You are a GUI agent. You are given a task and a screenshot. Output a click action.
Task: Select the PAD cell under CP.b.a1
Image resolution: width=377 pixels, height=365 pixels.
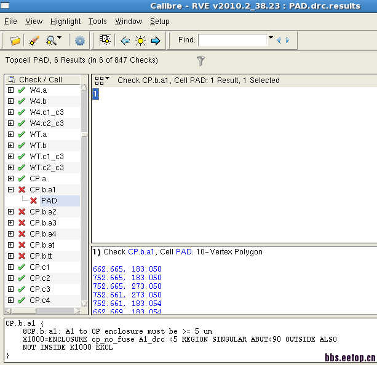(x=49, y=201)
